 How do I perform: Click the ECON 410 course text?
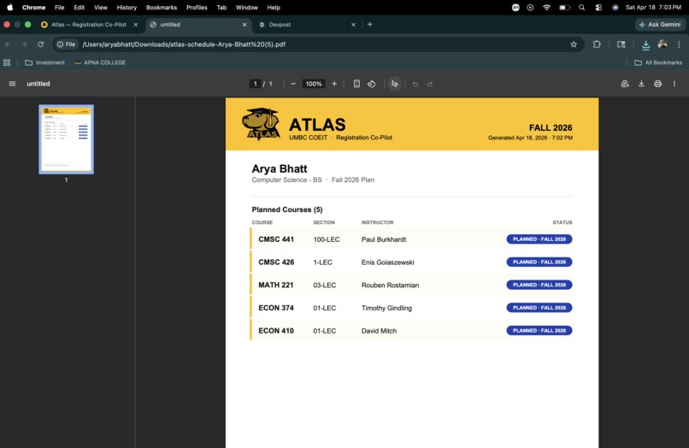[x=276, y=331]
